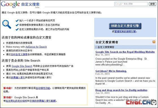This screenshot has width=158, height=108.
Task: Open the AdSense for Search link
Action: pos(36,47)
